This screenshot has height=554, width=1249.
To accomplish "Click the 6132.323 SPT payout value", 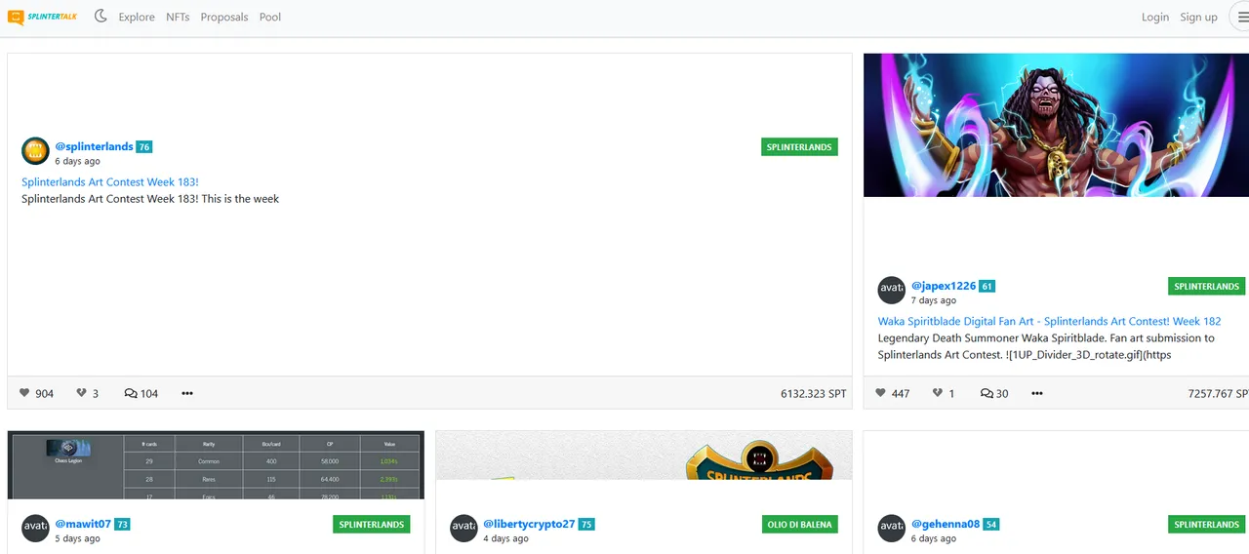I will [814, 394].
